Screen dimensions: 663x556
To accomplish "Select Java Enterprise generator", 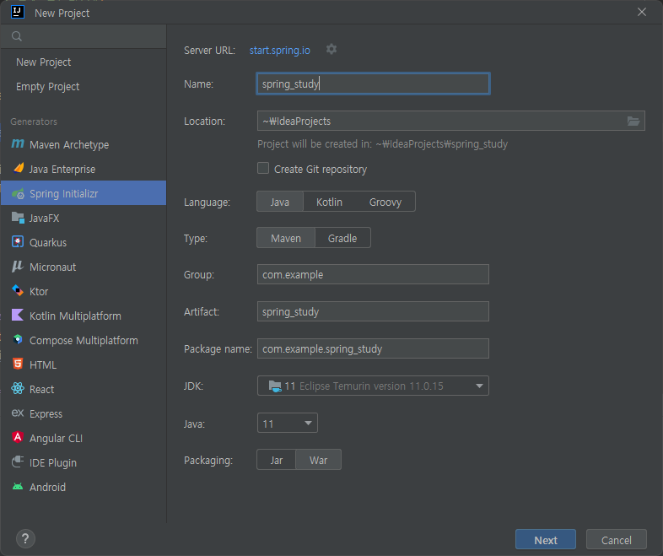I will (x=84, y=169).
